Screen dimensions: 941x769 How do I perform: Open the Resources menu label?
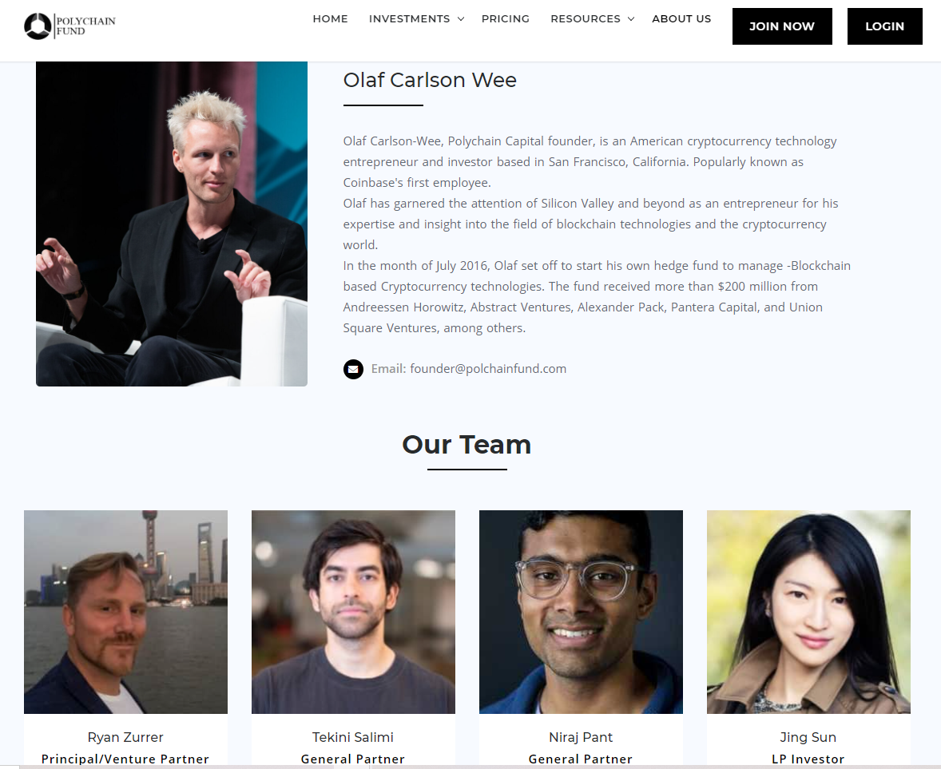585,18
